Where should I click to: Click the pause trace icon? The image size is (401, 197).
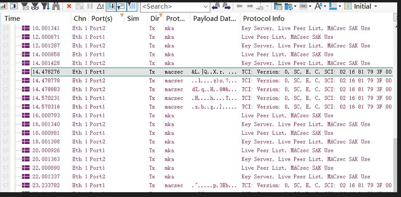[x=89, y=6]
